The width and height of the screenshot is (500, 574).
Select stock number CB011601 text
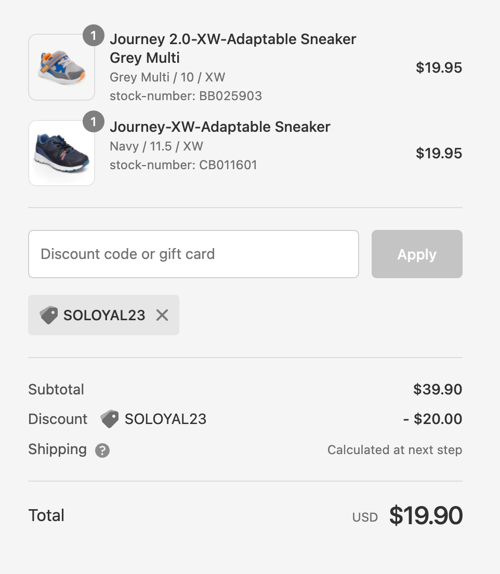click(183, 165)
